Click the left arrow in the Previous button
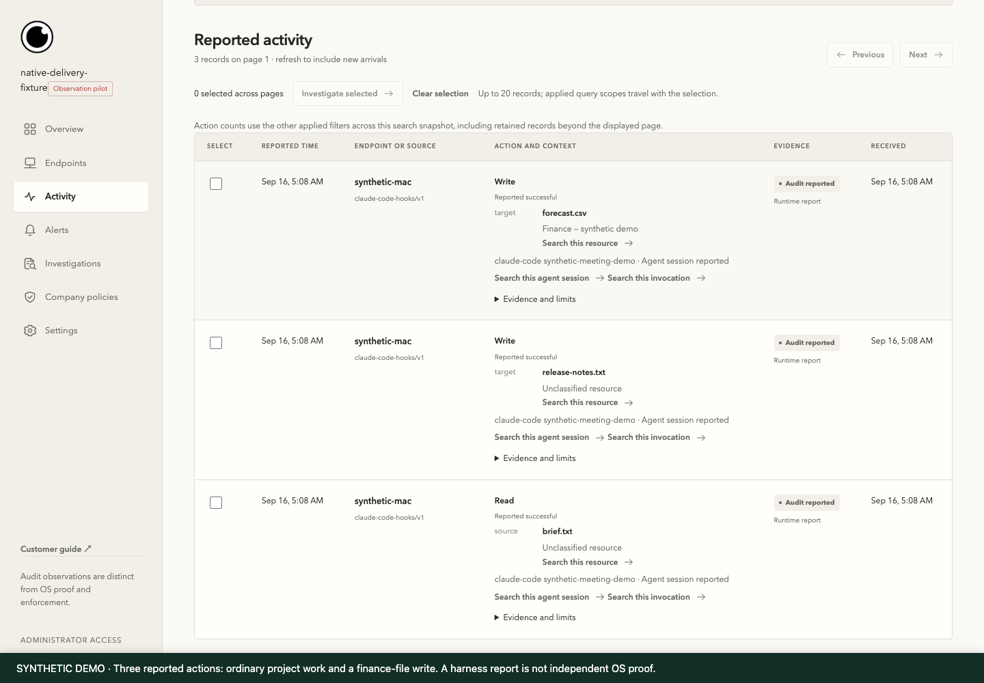Image resolution: width=984 pixels, height=683 pixels. pyautogui.click(x=841, y=55)
